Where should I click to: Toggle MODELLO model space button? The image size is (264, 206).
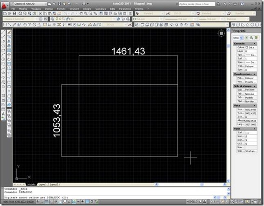pos(192,201)
